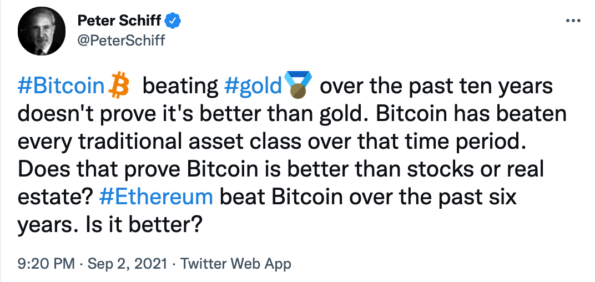The height and width of the screenshot is (282, 595).
Task: Click the 9:20 PM timestamp
Action: point(46,264)
